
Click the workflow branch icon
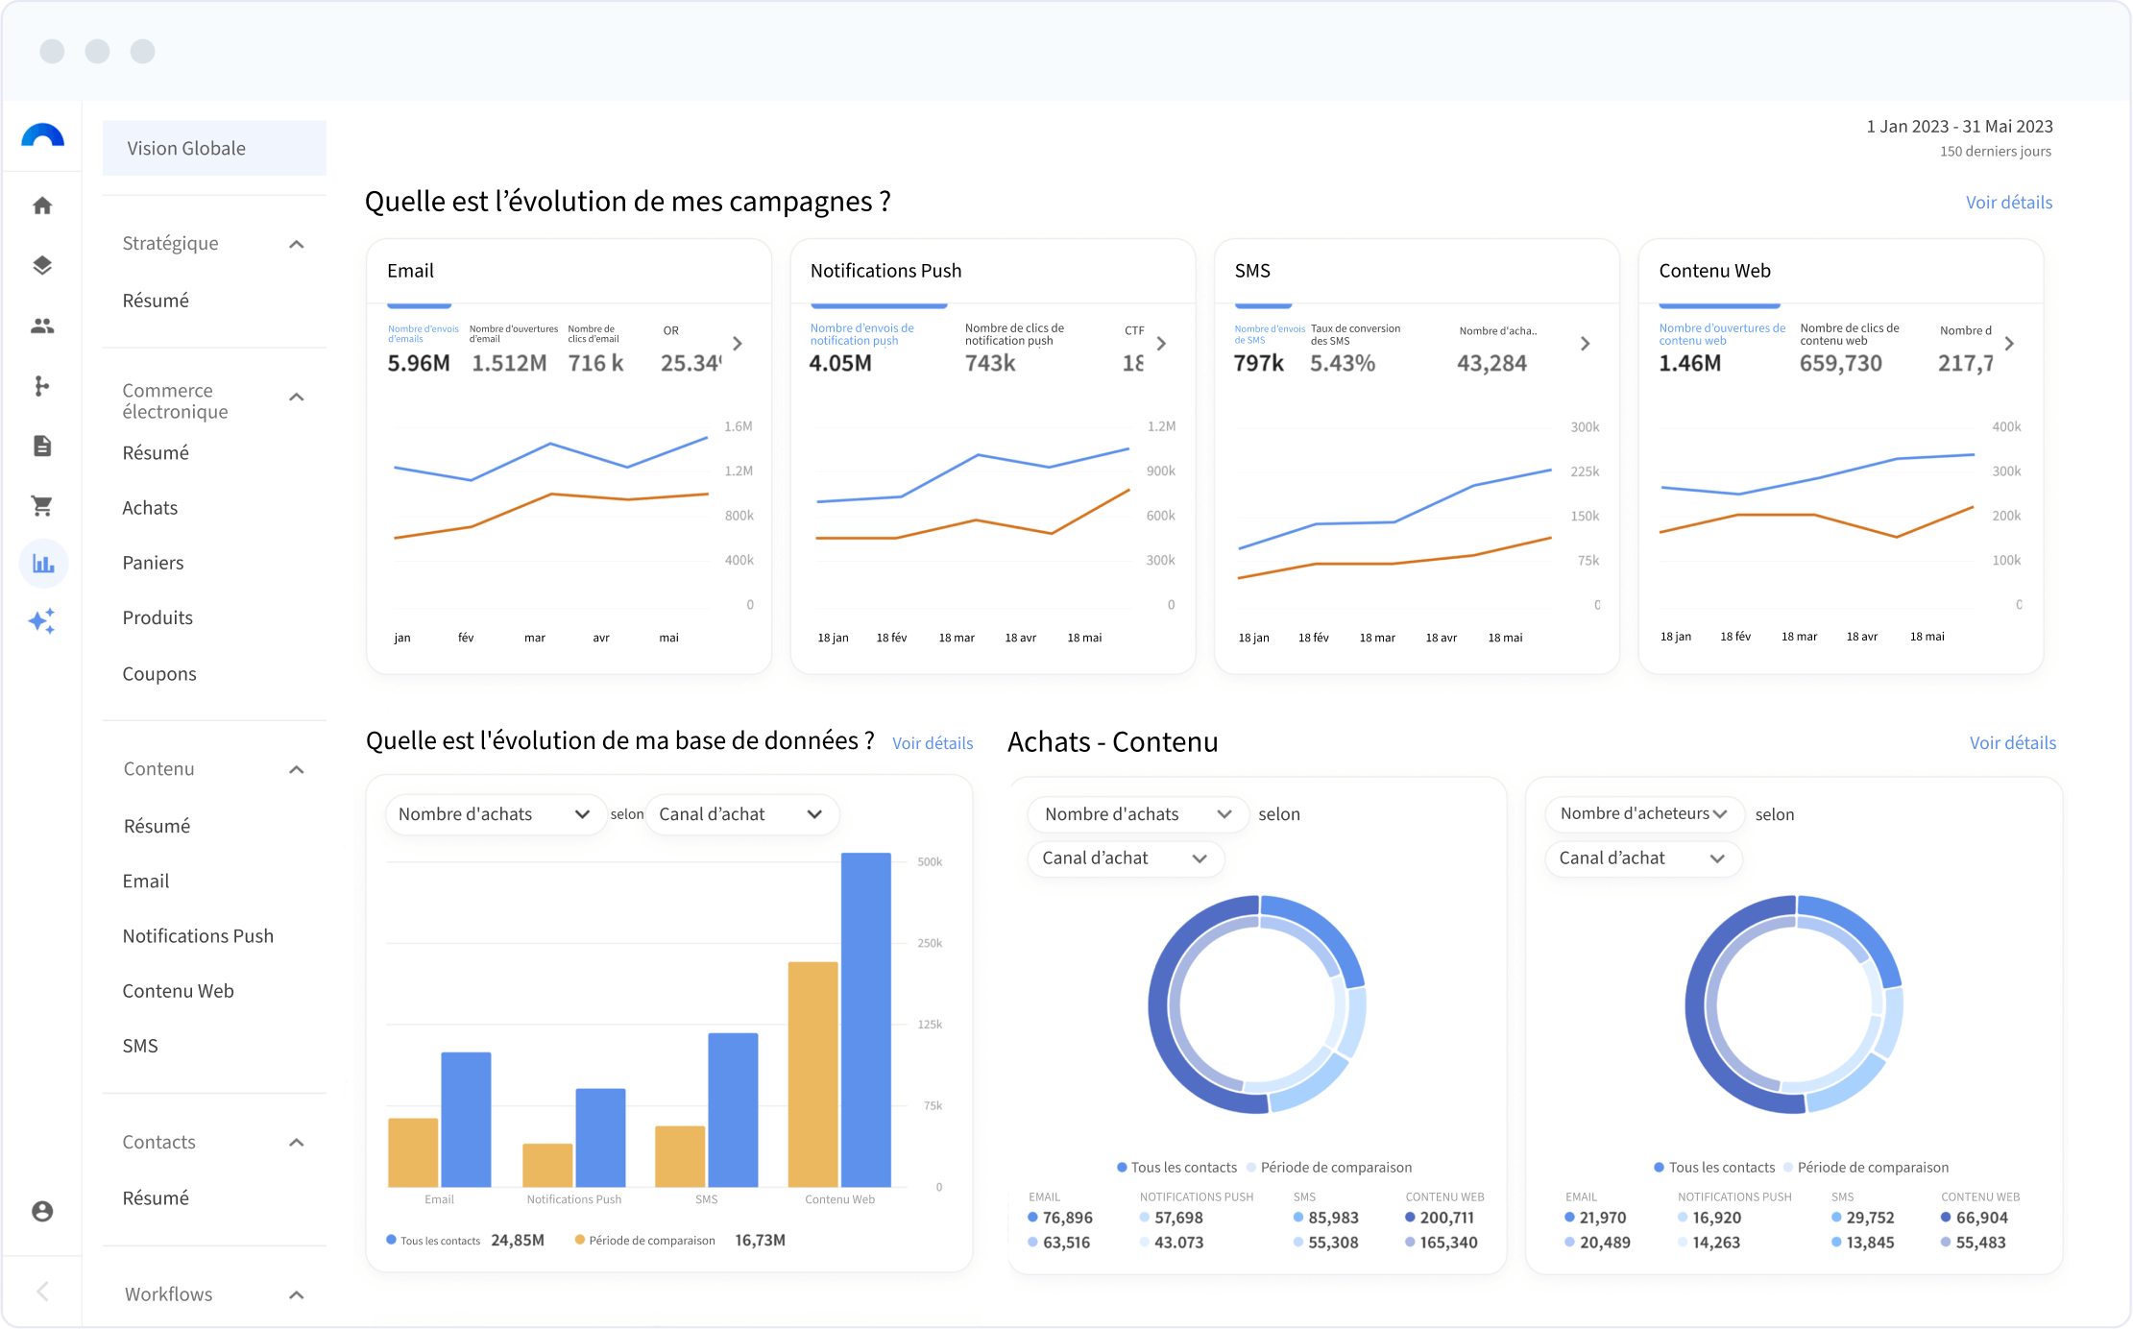[x=42, y=386]
